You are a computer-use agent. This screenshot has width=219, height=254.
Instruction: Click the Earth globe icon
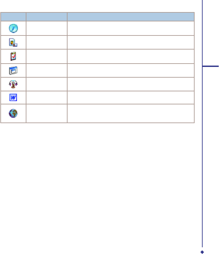coord(13,113)
